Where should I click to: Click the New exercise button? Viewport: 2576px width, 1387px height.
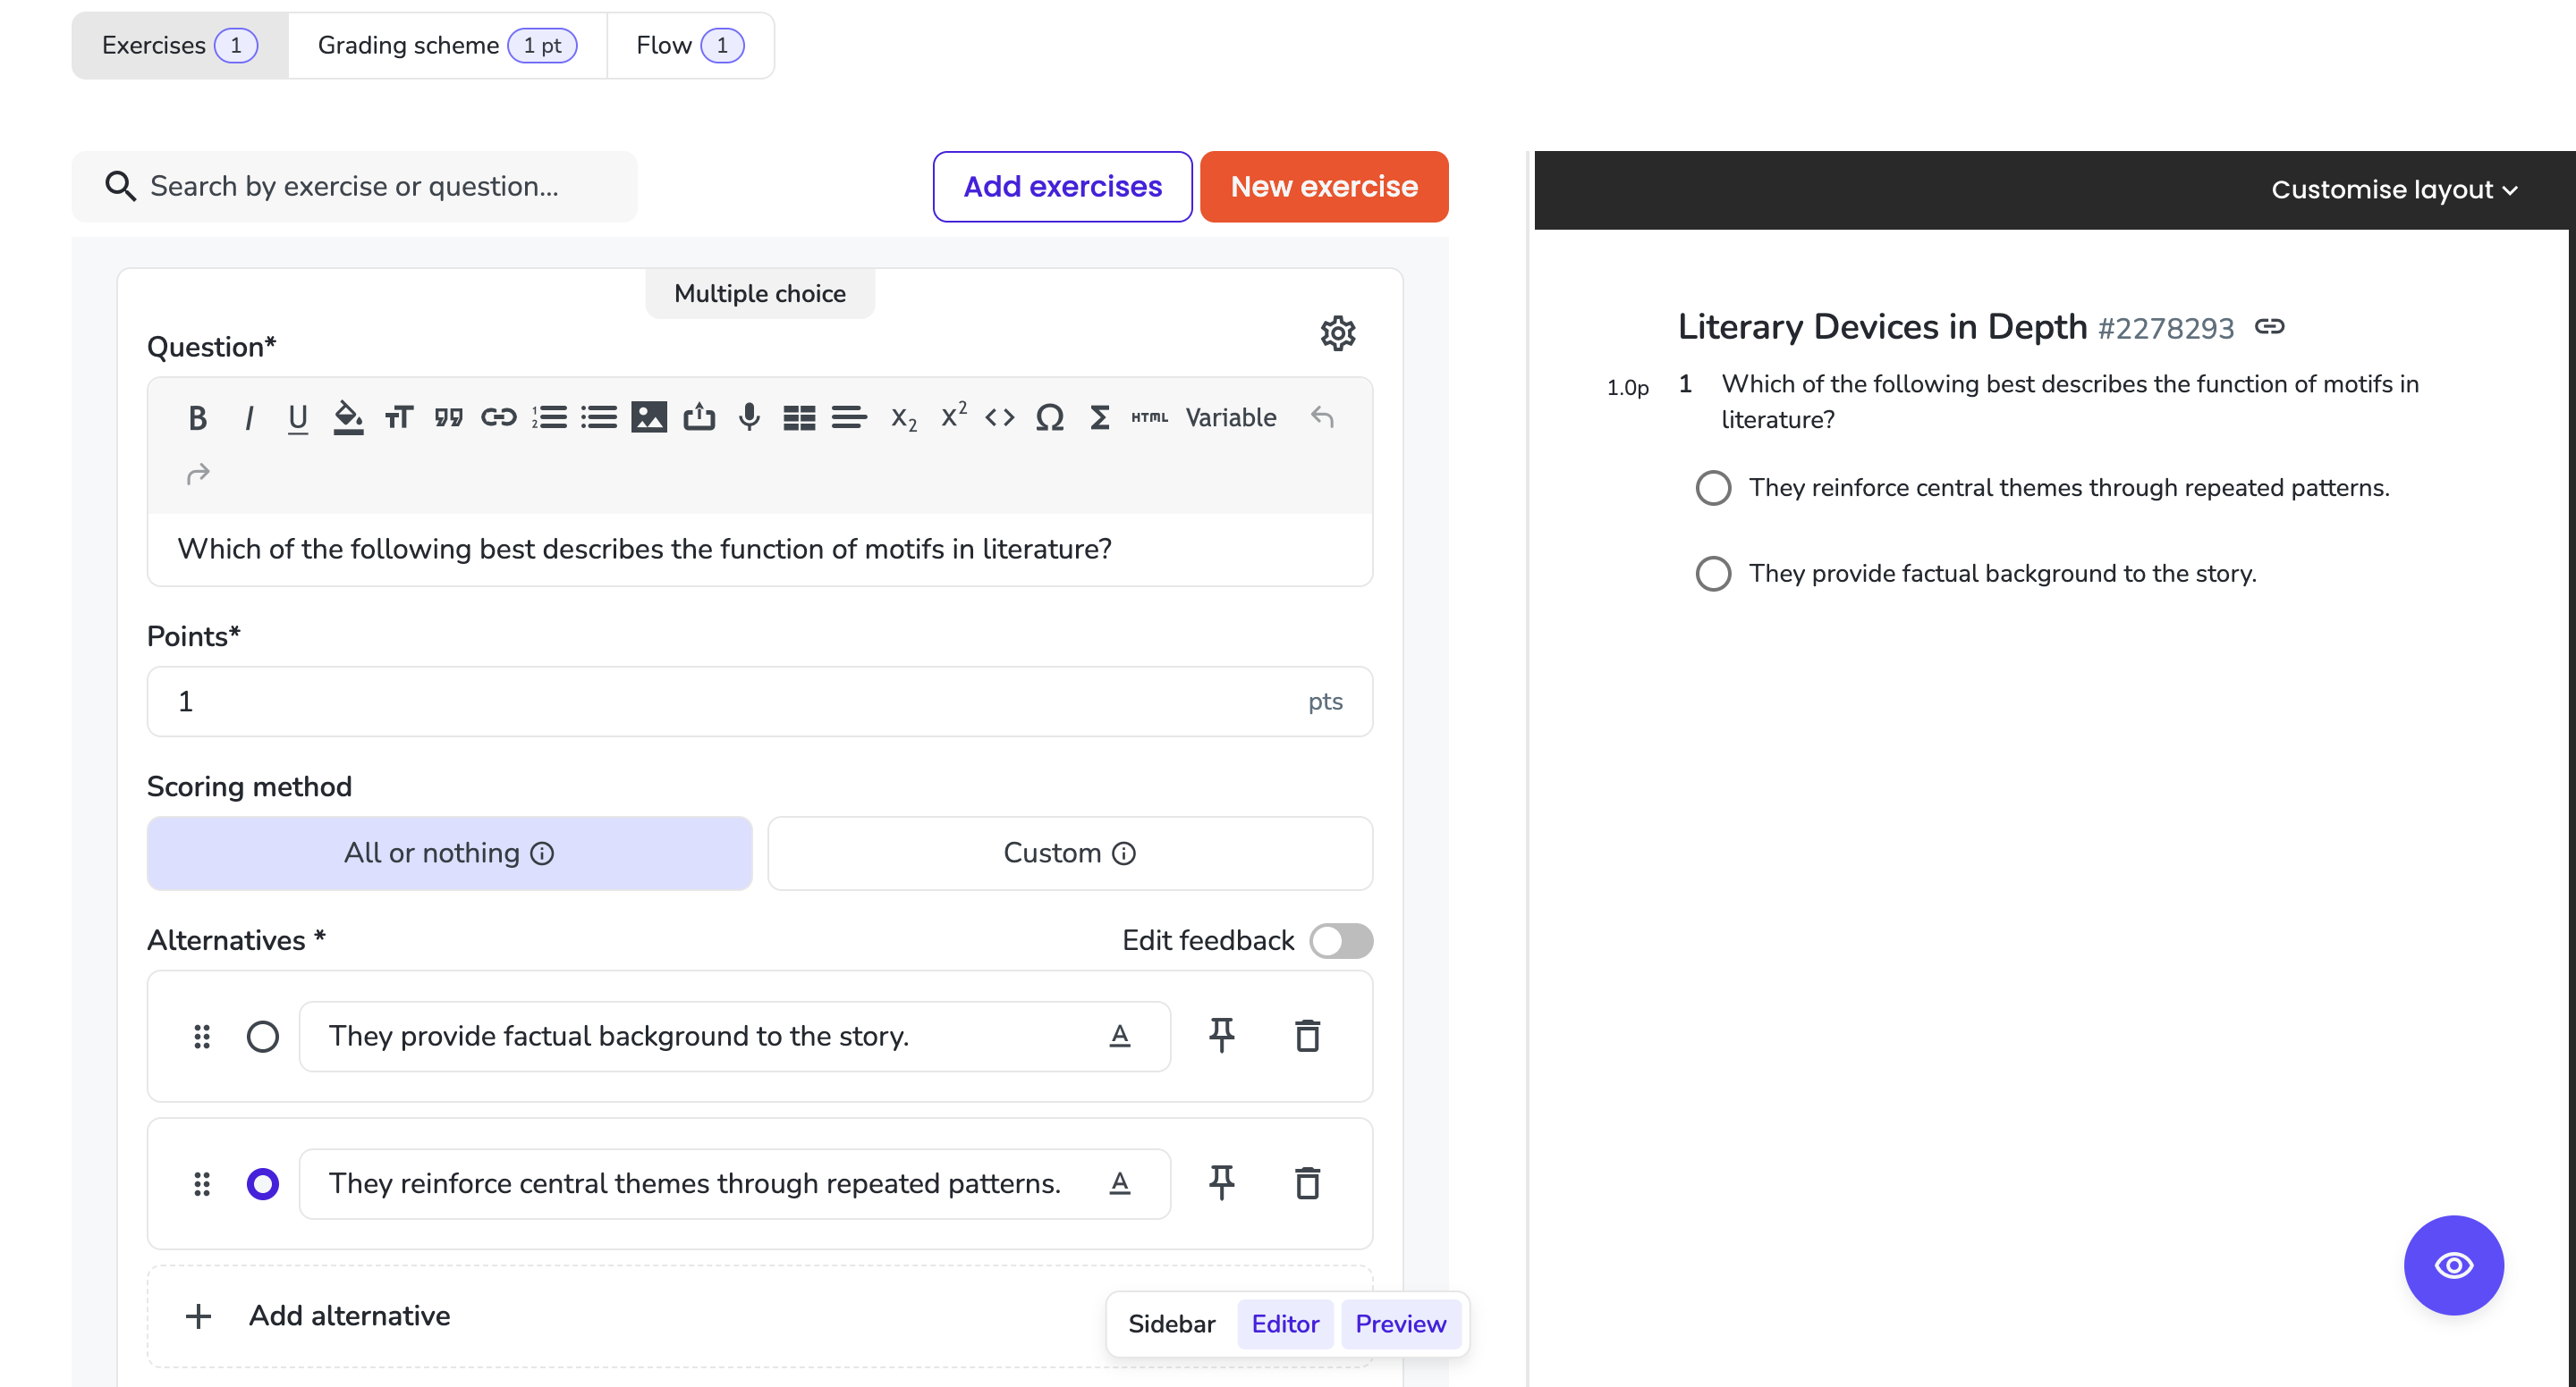click(x=1324, y=186)
